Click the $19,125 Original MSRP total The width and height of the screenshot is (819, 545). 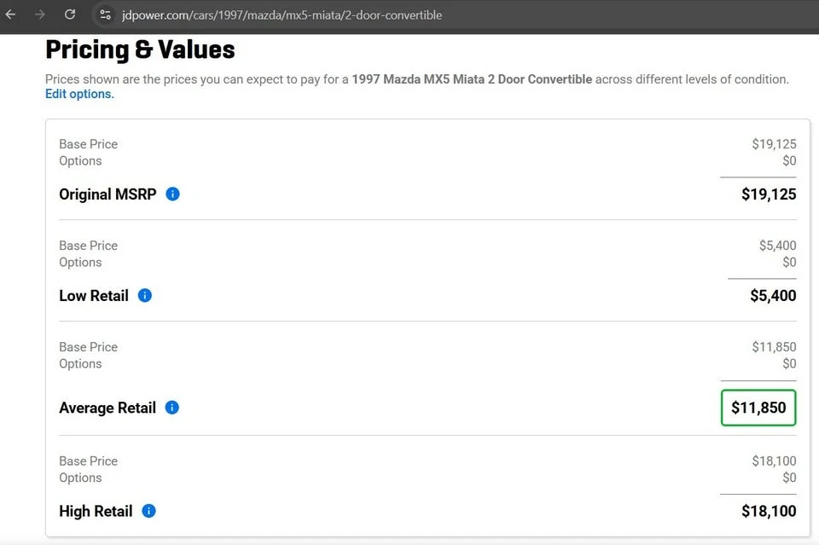point(769,194)
